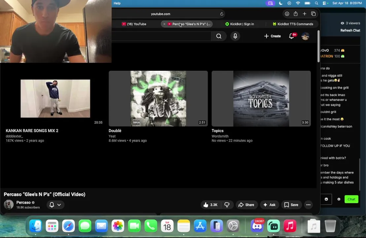Activate voice search microphone on YouTube

pos(235,36)
